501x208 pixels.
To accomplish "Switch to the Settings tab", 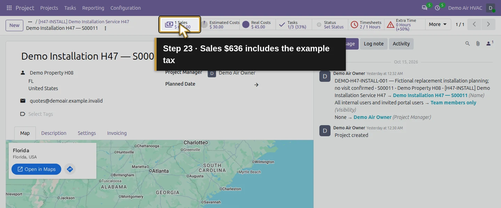I will (x=87, y=133).
